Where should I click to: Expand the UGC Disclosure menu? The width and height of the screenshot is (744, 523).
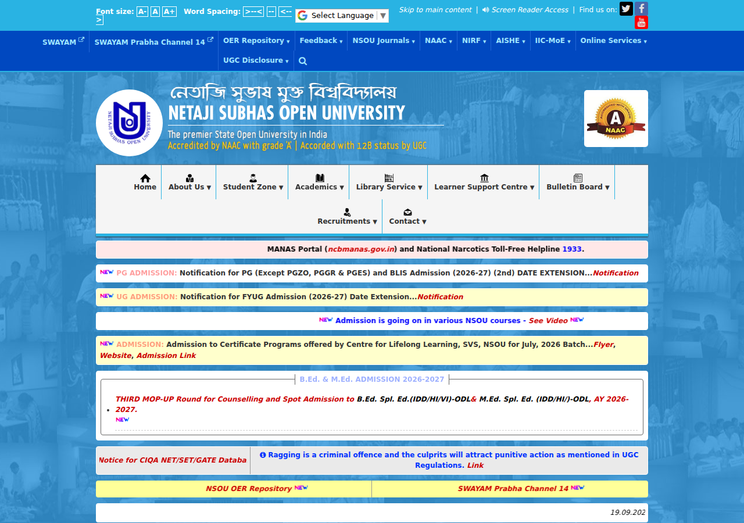click(x=256, y=60)
